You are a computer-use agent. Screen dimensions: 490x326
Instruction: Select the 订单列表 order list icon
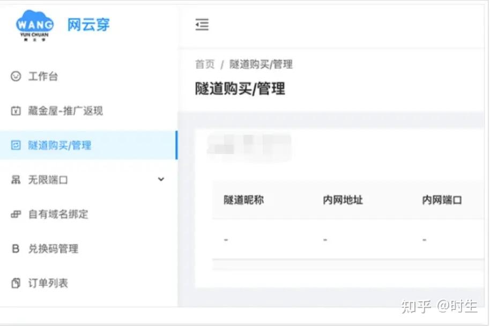click(x=15, y=283)
